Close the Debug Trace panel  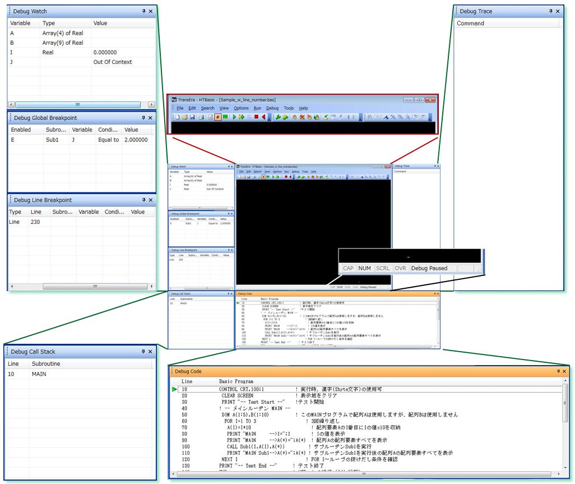(x=558, y=11)
